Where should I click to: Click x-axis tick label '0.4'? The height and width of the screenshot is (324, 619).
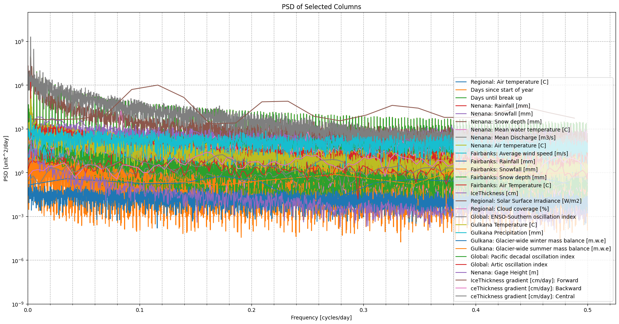[476, 310]
